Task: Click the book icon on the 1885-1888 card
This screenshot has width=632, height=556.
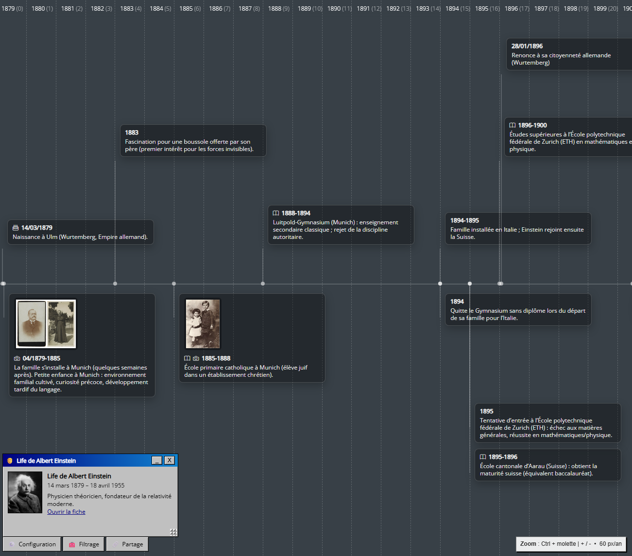Action: [x=188, y=358]
